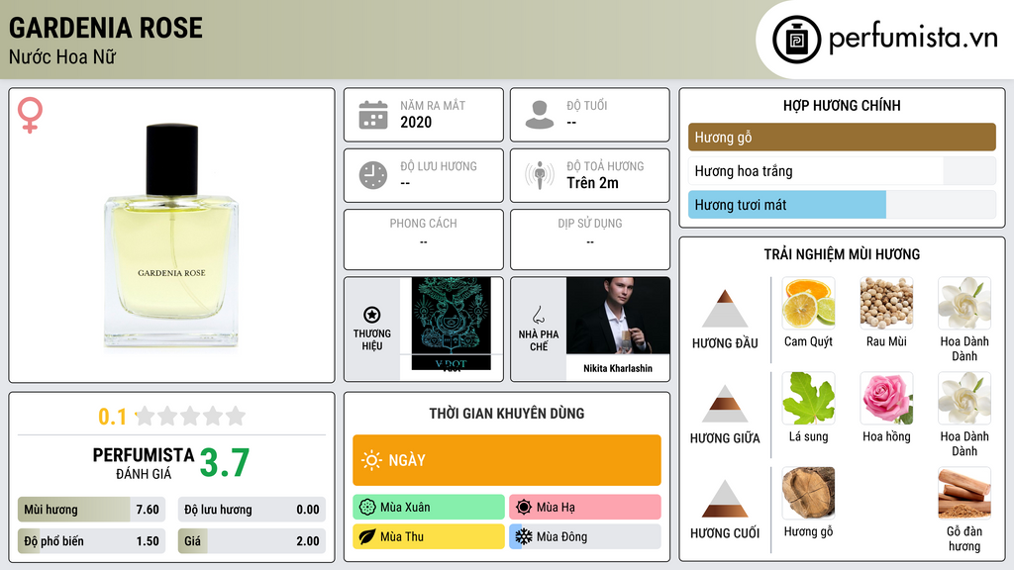Screen dimensions: 1014x570
Task: Select the Mùa Thu season tag
Action: (428, 536)
